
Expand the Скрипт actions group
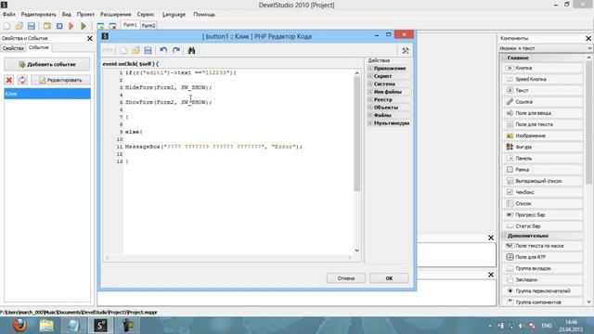coord(370,76)
